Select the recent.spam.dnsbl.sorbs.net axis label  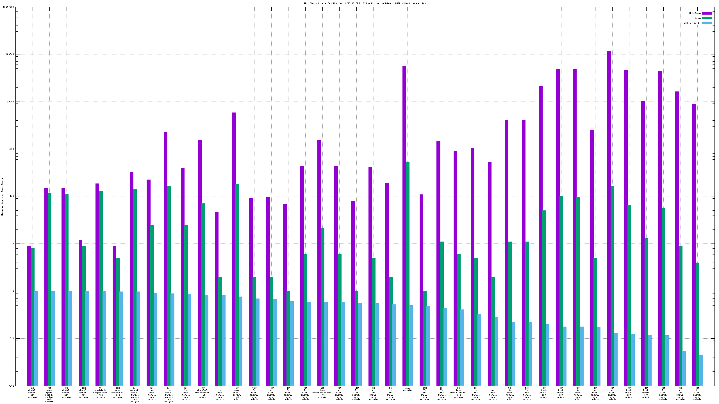[135, 395]
